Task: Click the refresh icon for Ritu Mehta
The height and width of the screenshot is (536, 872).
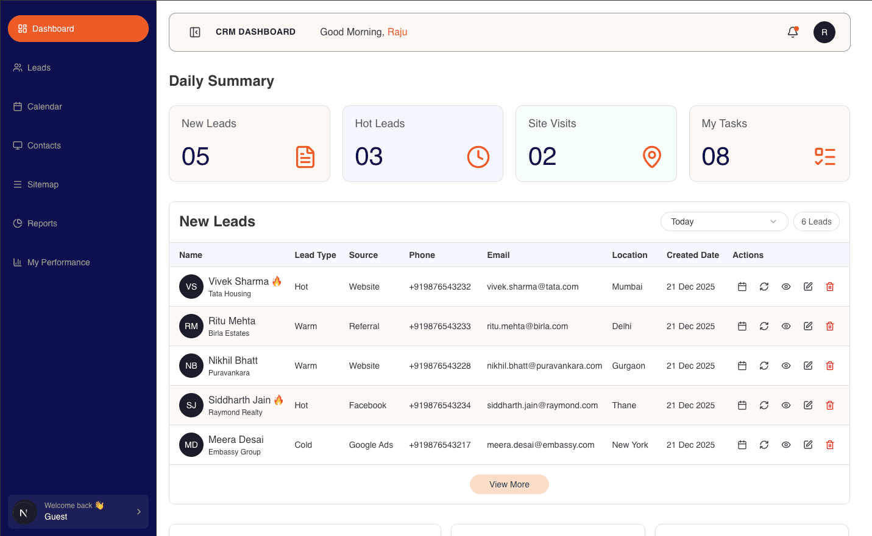Action: (764, 326)
